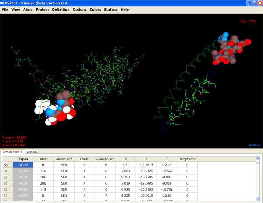
Task: Click chain 'A' cell in row 55
Action: pos(85,177)
